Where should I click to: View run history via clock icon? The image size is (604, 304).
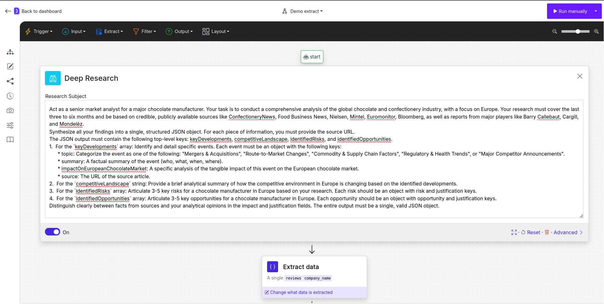(x=10, y=96)
